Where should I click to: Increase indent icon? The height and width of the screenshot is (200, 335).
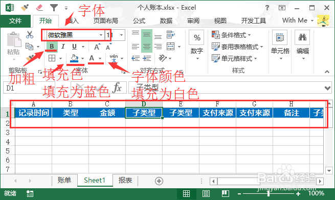pos(147,58)
